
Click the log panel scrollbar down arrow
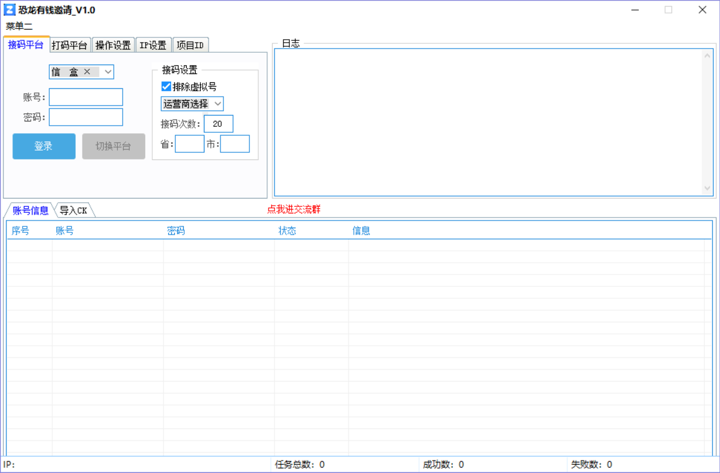707,188
